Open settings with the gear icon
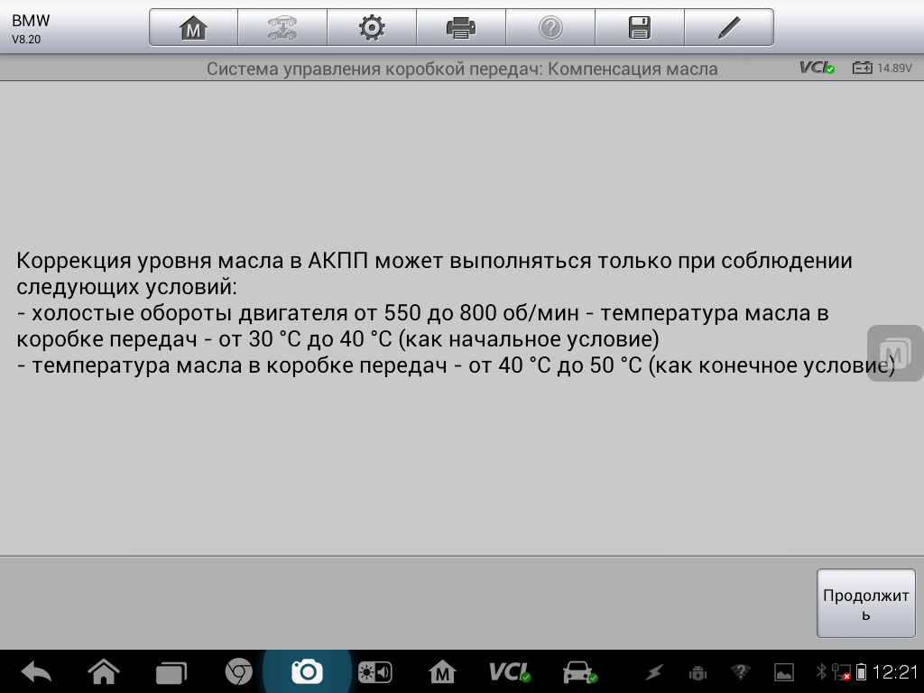Screen dimensions: 924x693 [x=371, y=28]
